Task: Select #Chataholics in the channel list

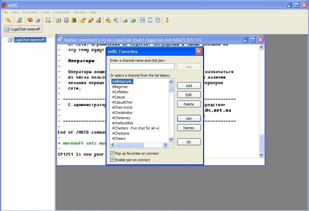Action: 122,112
